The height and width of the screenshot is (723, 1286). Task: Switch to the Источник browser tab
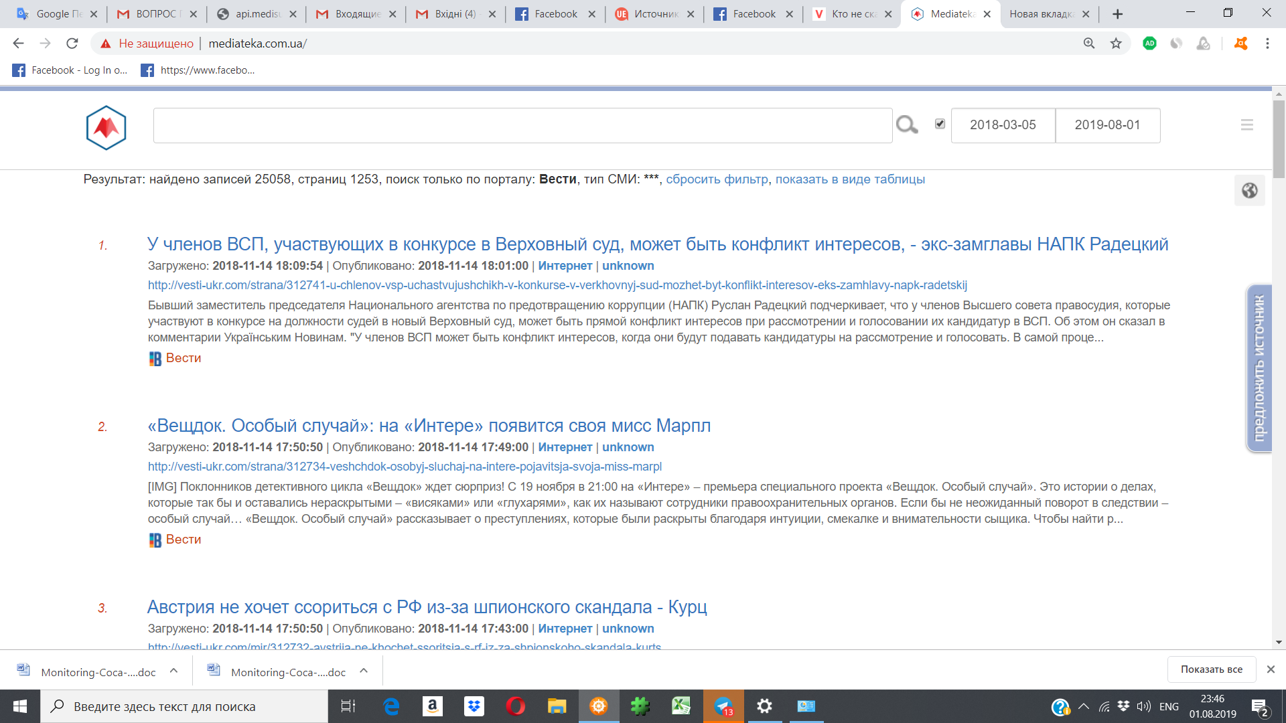click(654, 14)
